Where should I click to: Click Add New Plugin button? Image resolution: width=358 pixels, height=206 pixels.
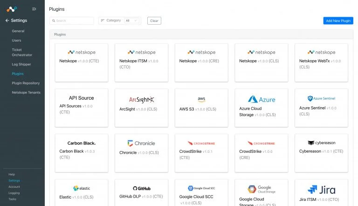(x=338, y=21)
